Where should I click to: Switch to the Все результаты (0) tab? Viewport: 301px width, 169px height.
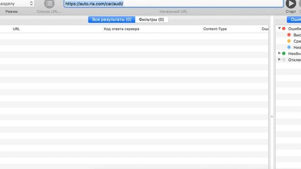pyautogui.click(x=112, y=20)
